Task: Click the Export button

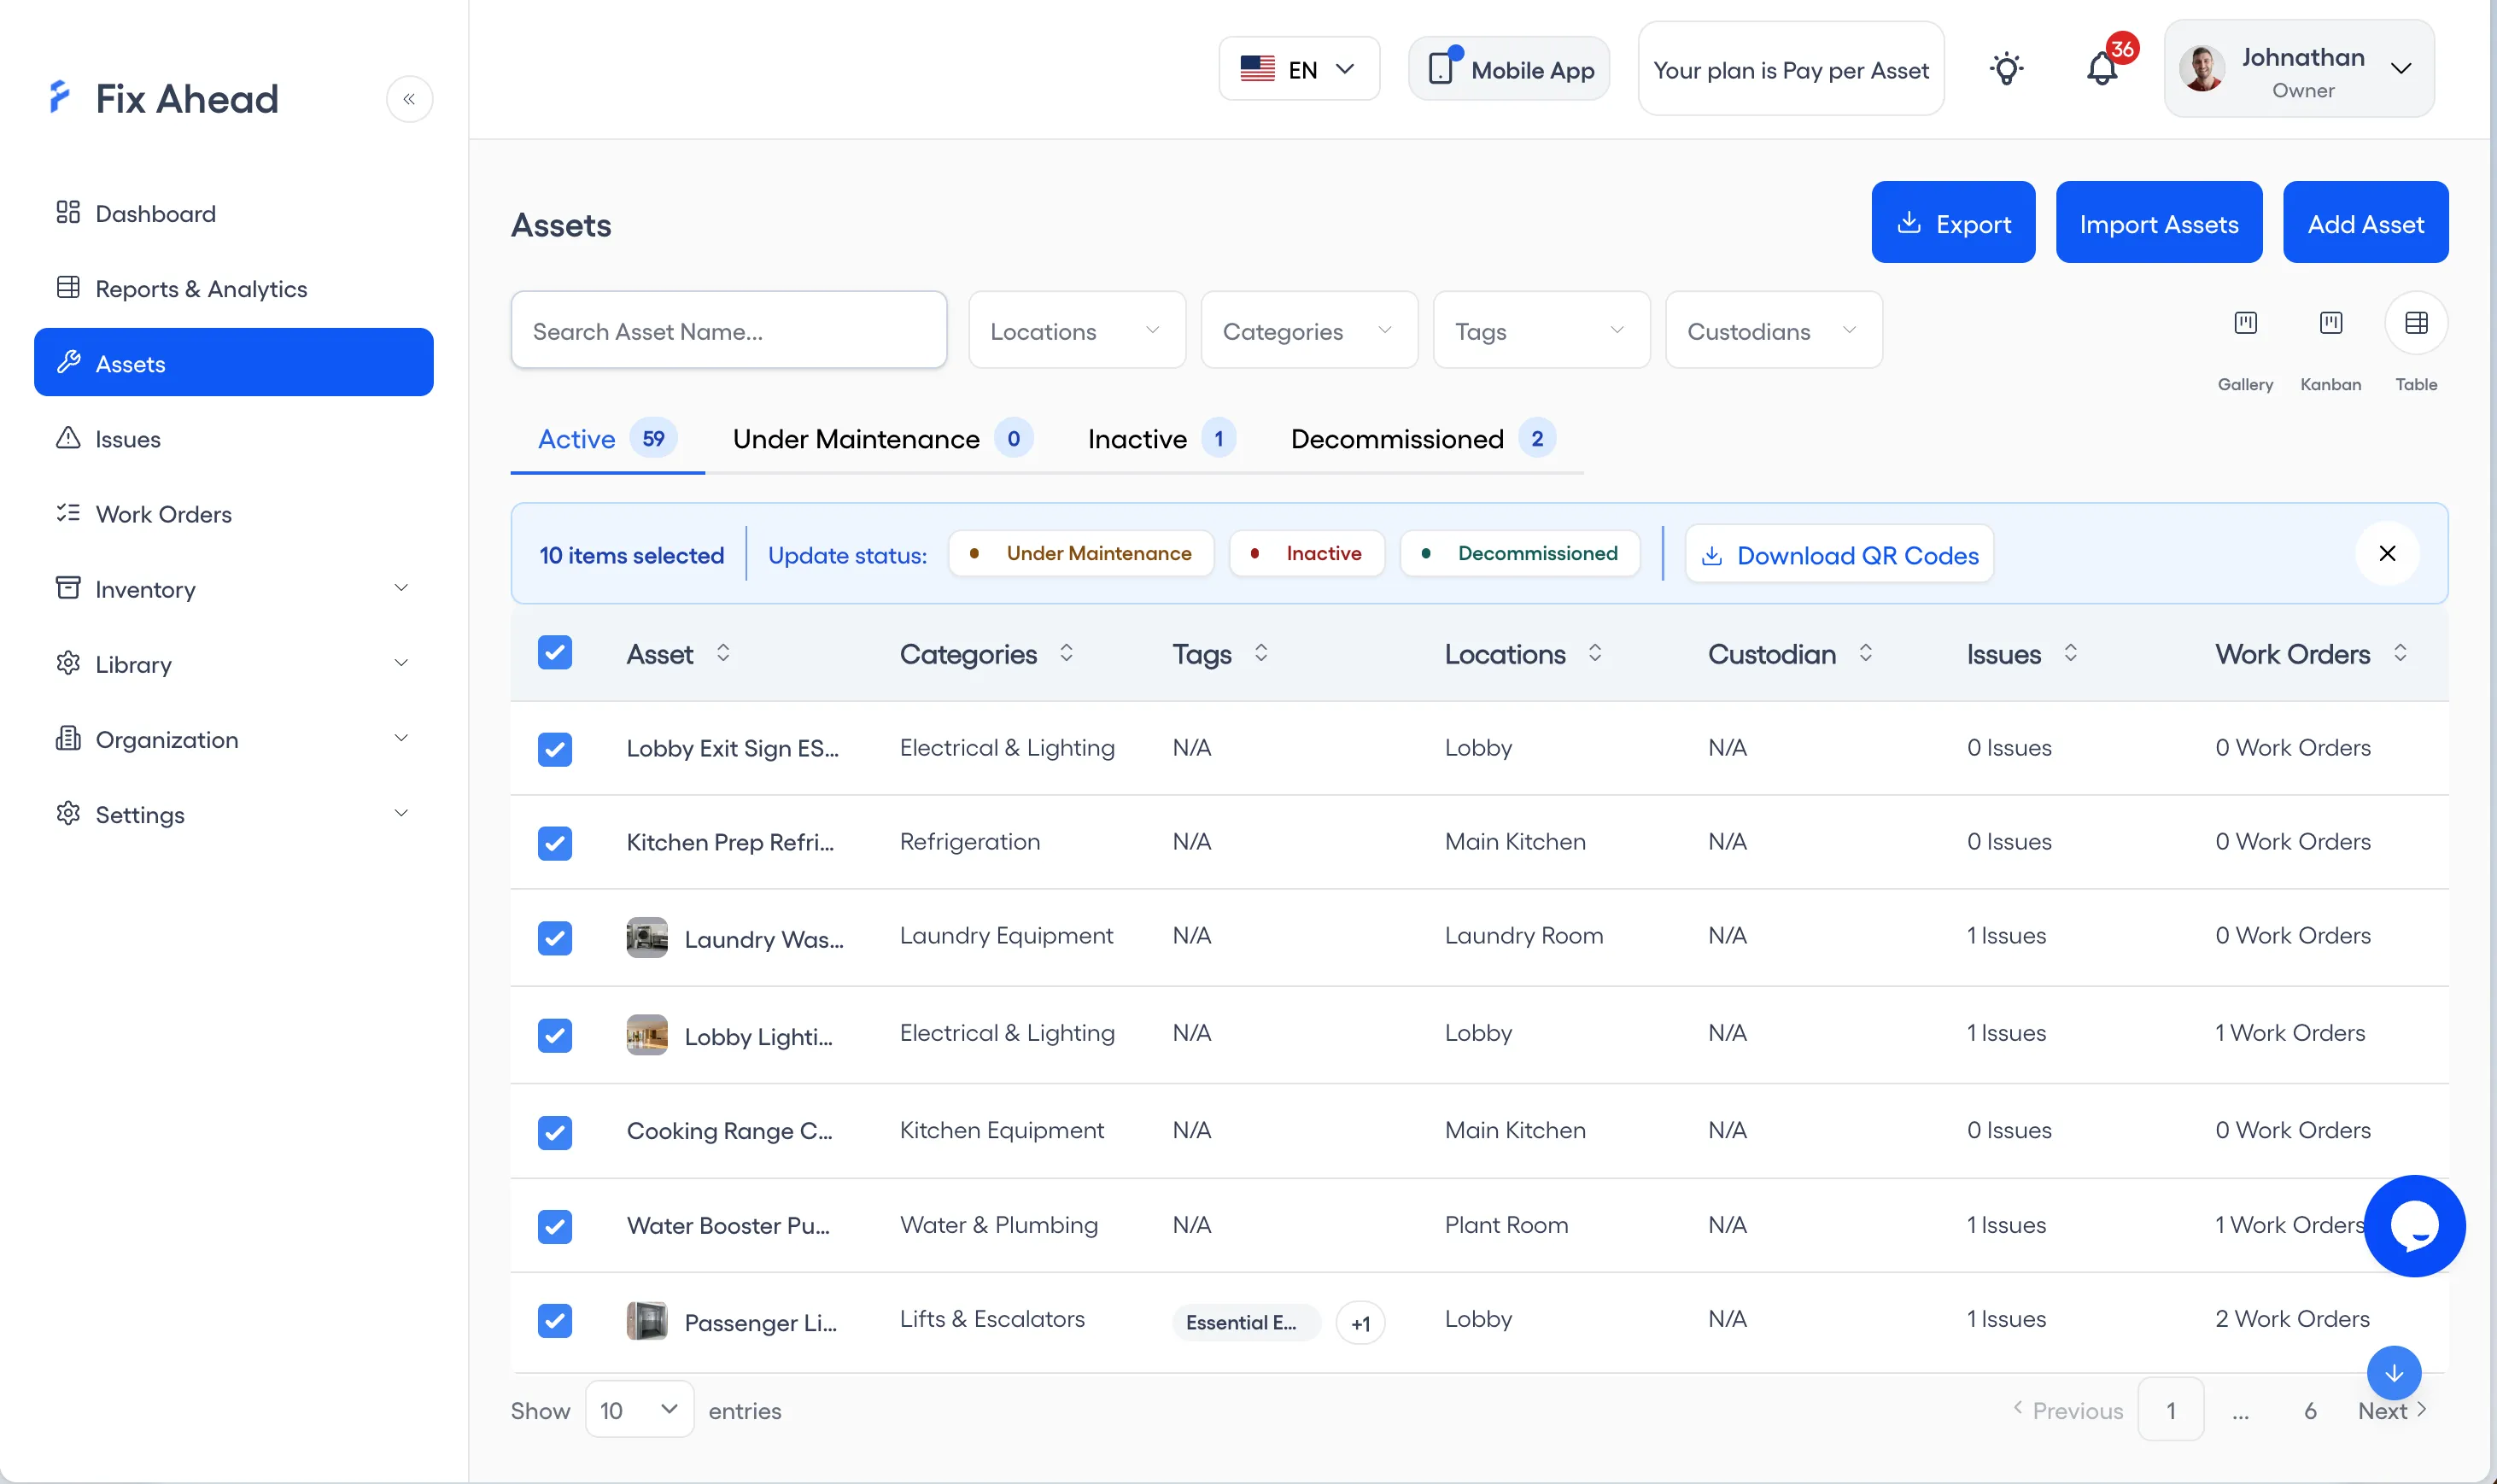Action: point(1952,223)
